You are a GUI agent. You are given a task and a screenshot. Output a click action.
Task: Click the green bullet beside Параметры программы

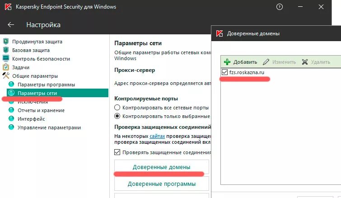(11, 84)
